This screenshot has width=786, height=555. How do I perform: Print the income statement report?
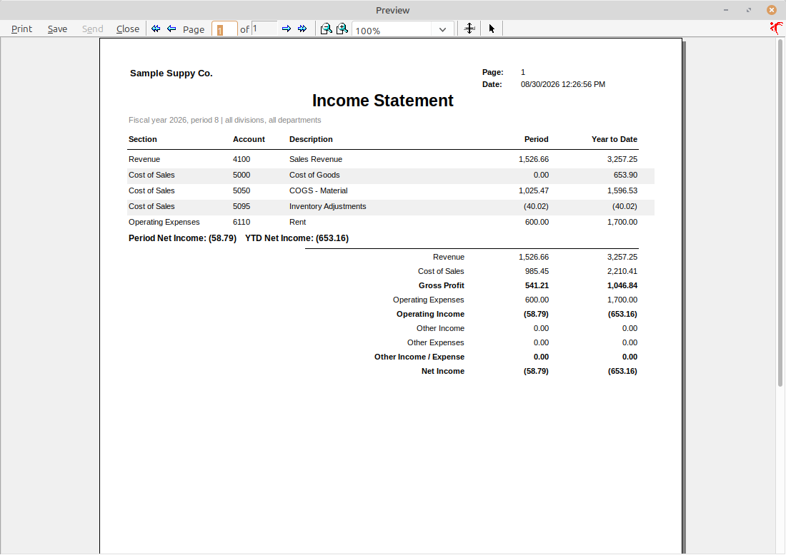(x=21, y=29)
